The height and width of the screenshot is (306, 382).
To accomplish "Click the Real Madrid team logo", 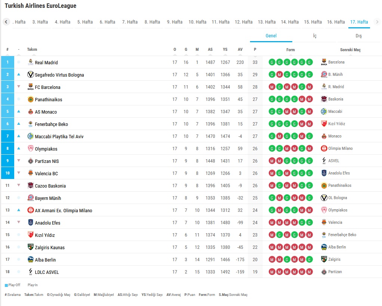I will click(31, 62).
